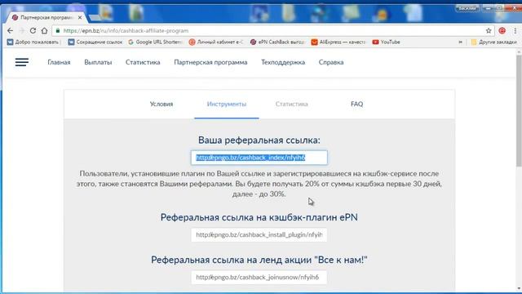Click cashback_install_plugin link field

click(x=259, y=234)
